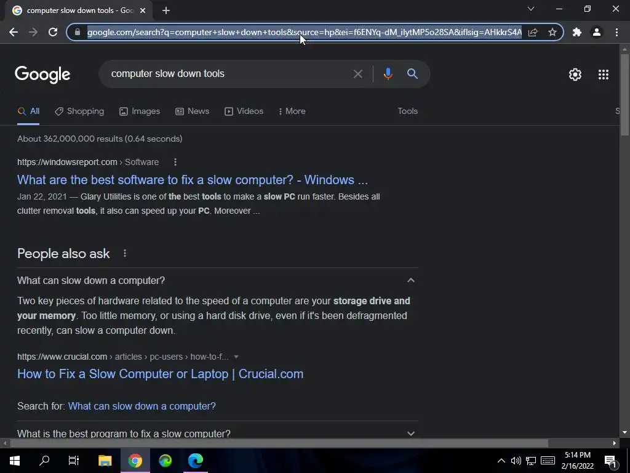630x473 pixels.
Task: Open the notification center icon
Action: tap(610, 461)
